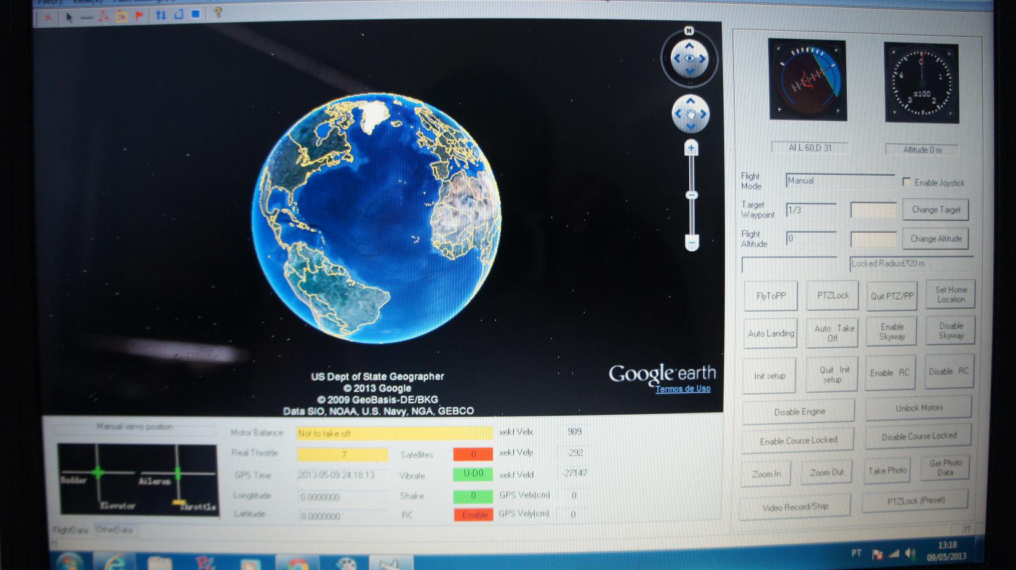The width and height of the screenshot is (1016, 570).
Task: Switch to the FlightData tab
Action: coord(70,530)
